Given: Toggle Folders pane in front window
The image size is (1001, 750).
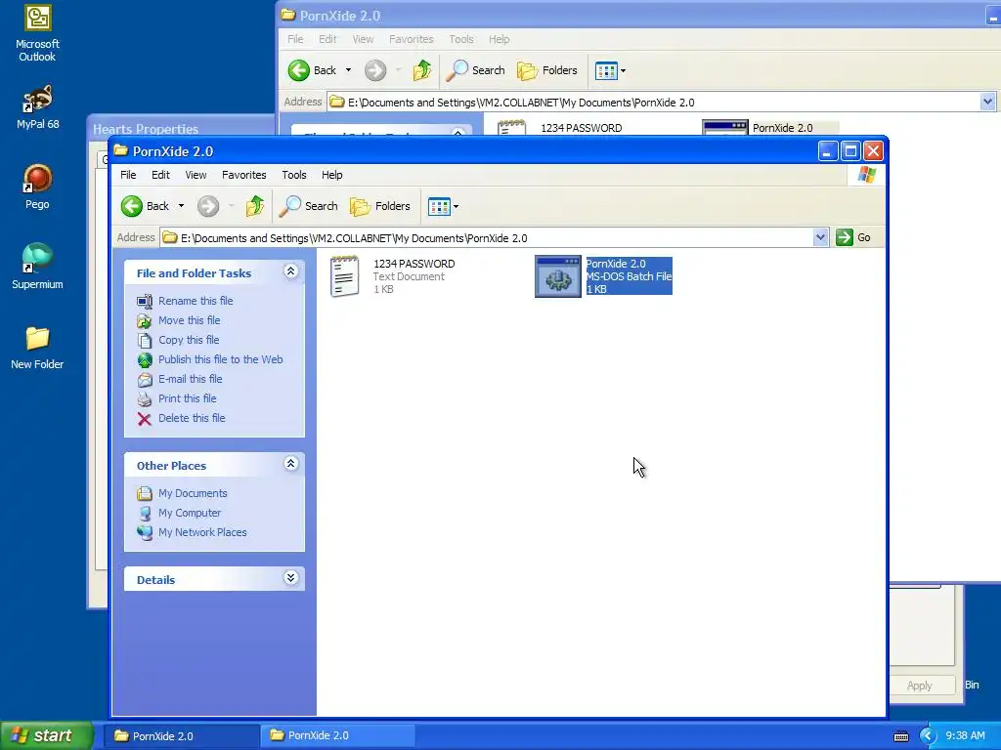Looking at the screenshot, I should pos(380,206).
